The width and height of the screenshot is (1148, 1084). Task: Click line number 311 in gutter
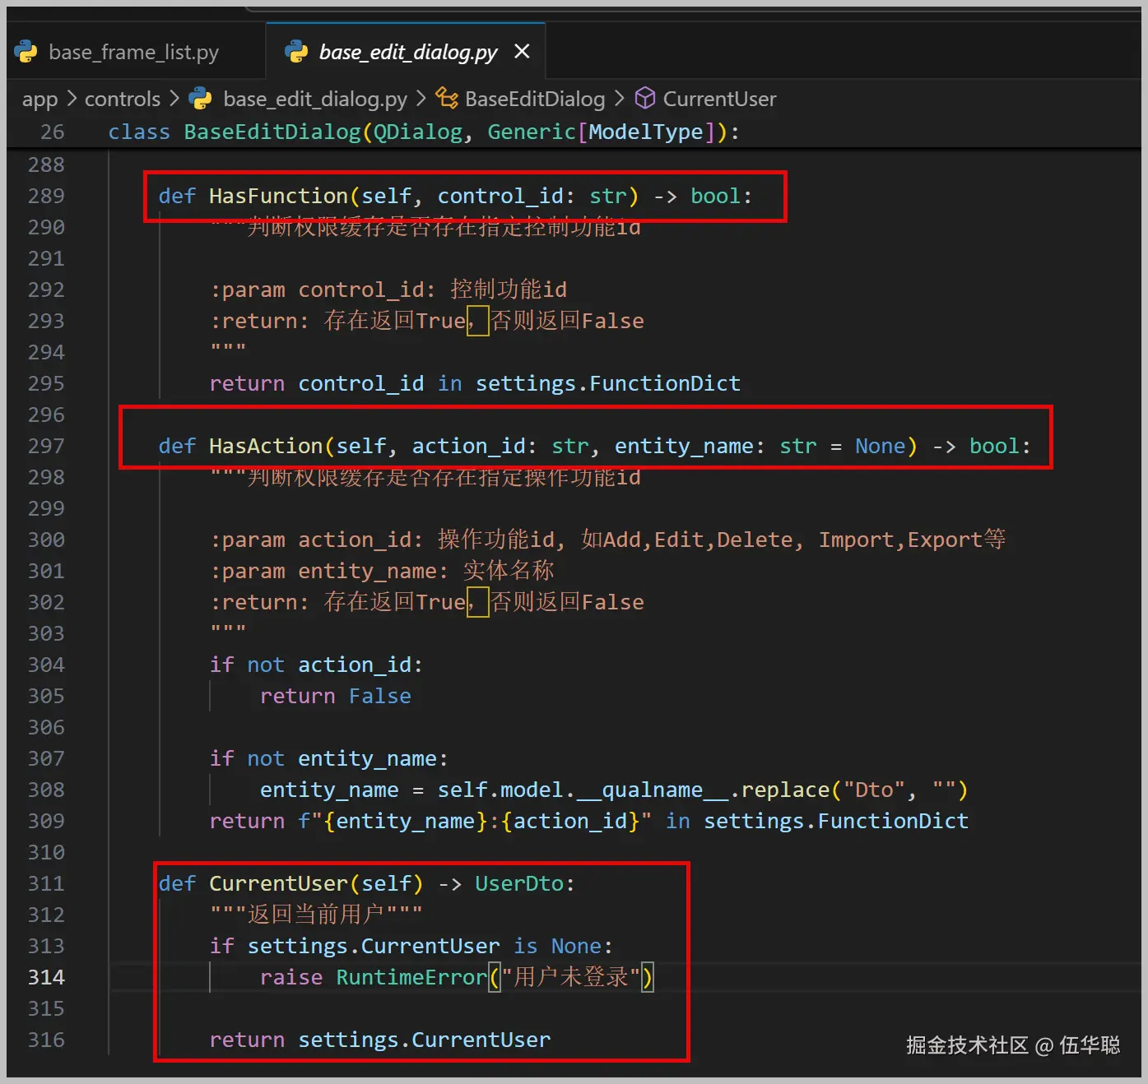[46, 883]
